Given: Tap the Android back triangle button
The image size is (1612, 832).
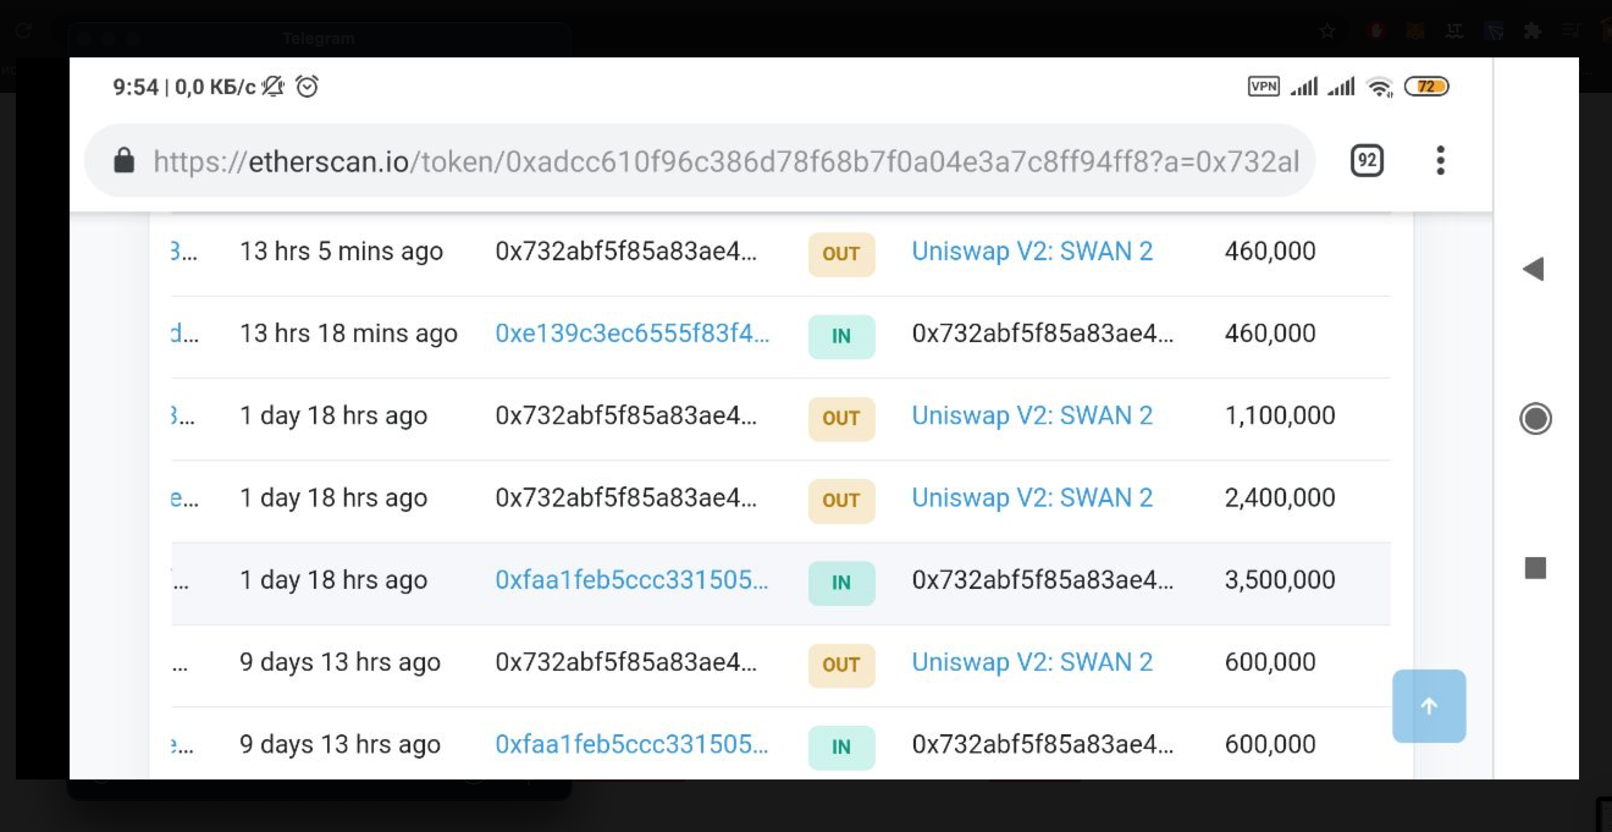Looking at the screenshot, I should 1534,269.
